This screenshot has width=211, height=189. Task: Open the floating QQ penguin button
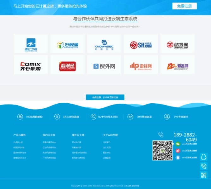coord(204,157)
